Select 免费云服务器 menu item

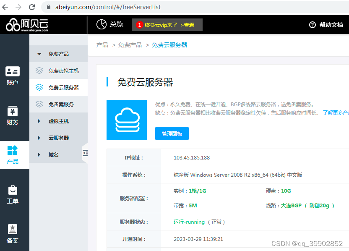tap(59, 87)
